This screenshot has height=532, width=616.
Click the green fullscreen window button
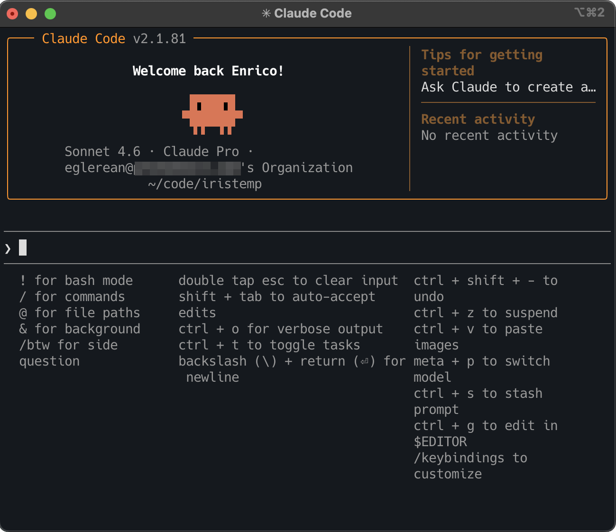point(50,14)
